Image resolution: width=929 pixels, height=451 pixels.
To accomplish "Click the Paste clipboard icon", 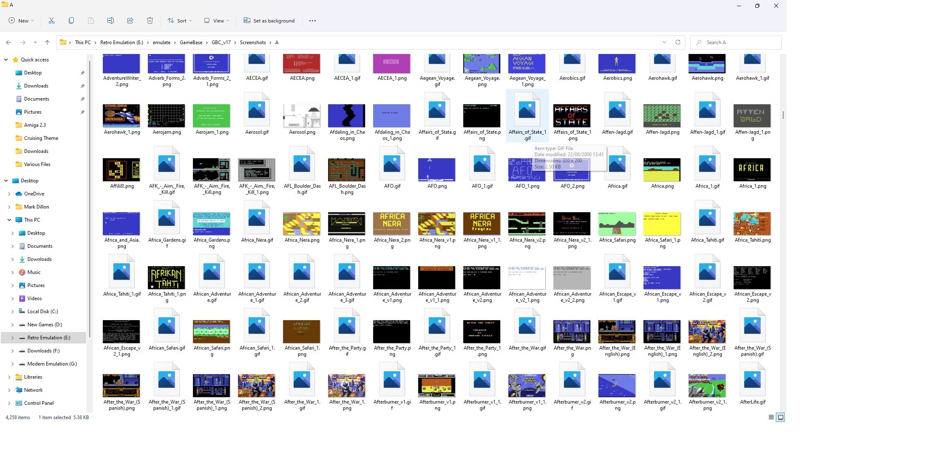I will pos(91,20).
